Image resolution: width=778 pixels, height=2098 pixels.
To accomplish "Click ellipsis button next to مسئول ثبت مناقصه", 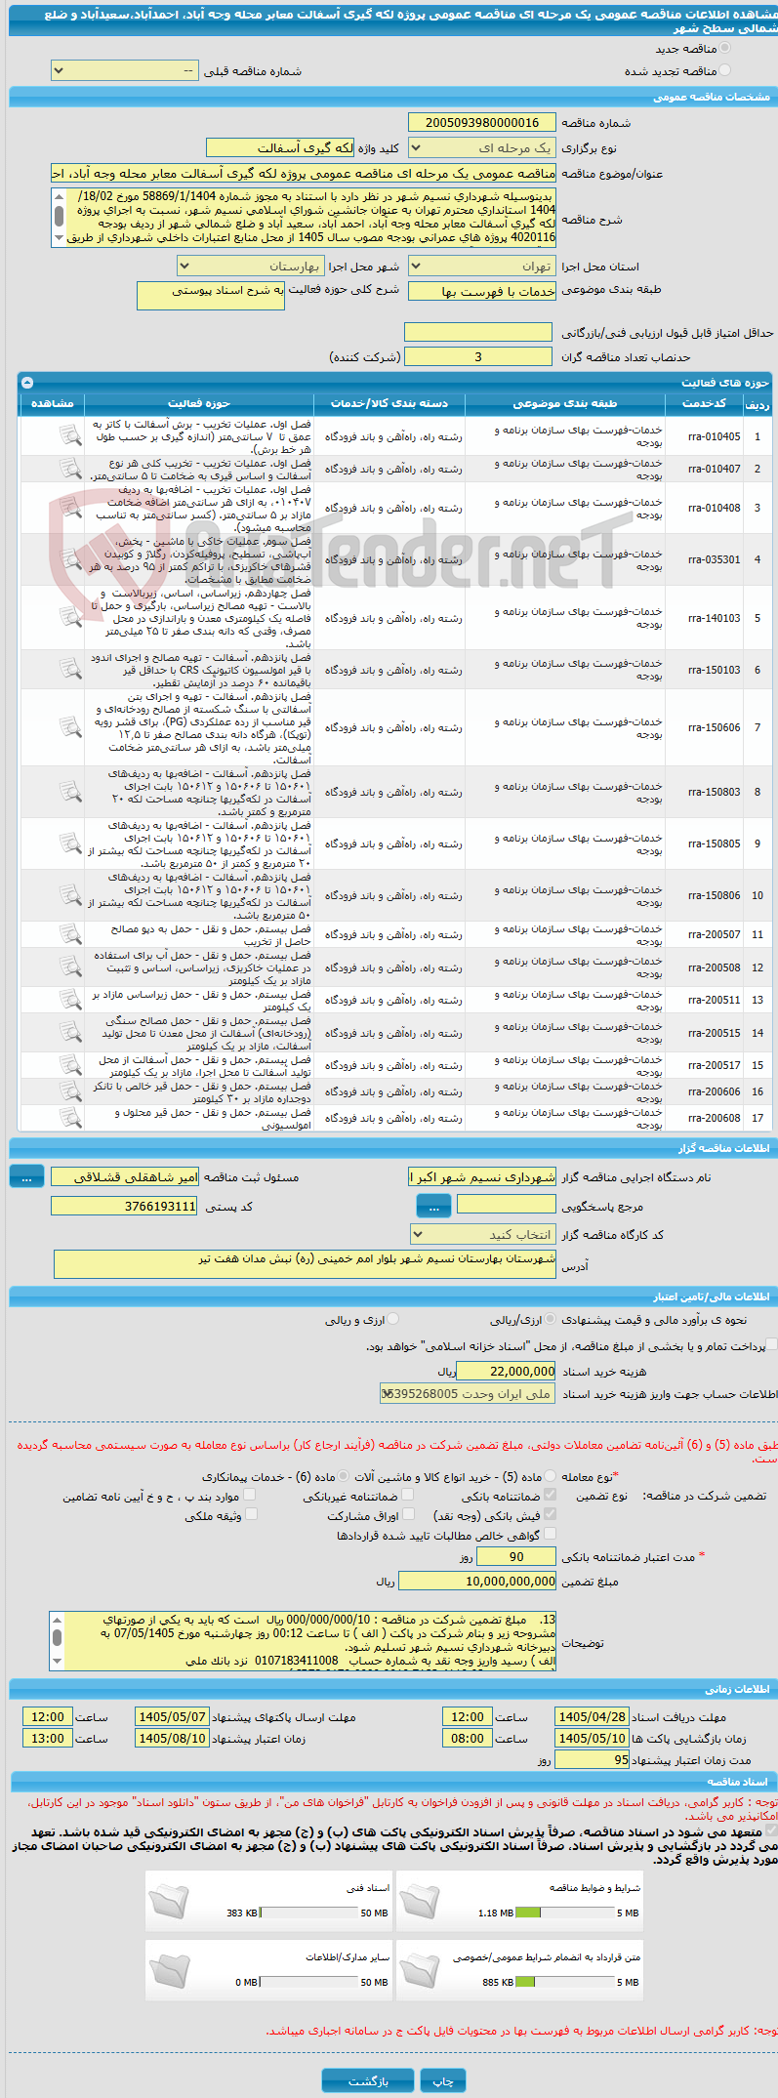I will tap(26, 1177).
